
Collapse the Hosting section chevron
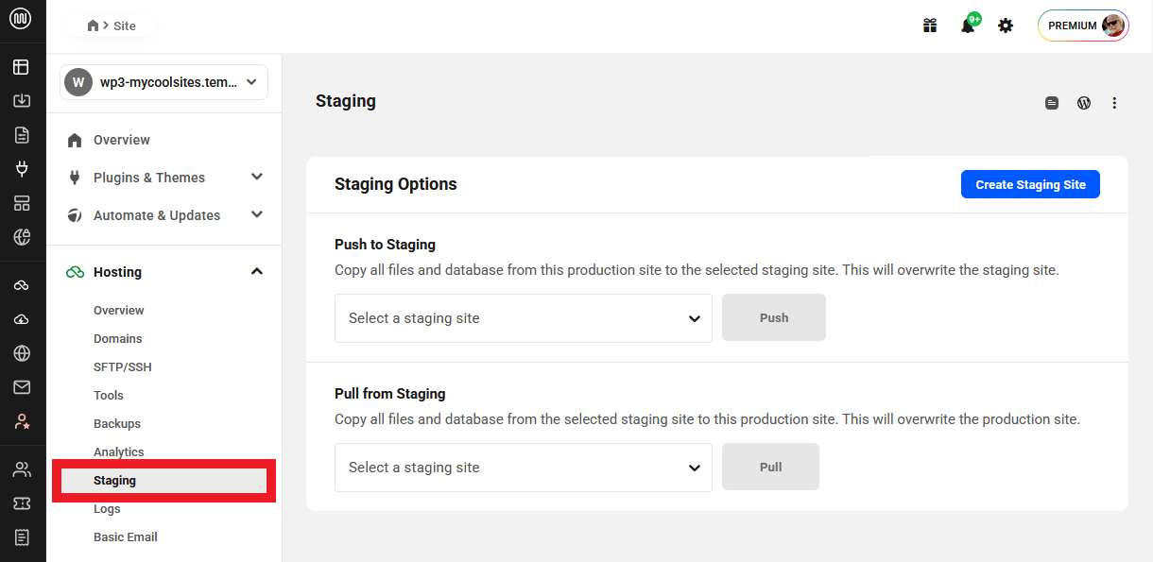tap(256, 271)
